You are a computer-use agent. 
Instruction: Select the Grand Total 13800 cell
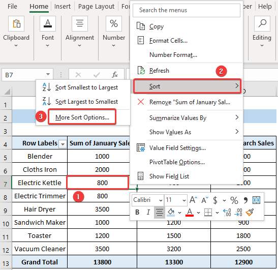click(x=102, y=262)
